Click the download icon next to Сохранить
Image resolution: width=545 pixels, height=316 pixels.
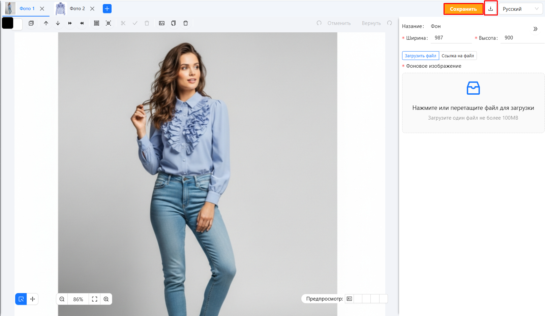[490, 9]
